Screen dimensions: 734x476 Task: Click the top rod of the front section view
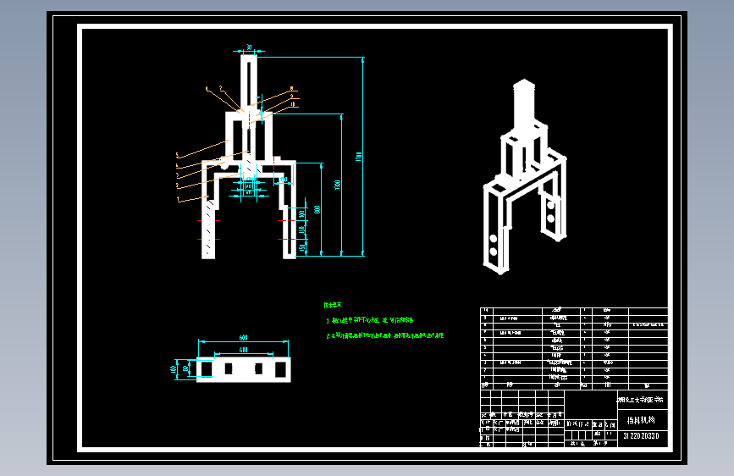249,82
